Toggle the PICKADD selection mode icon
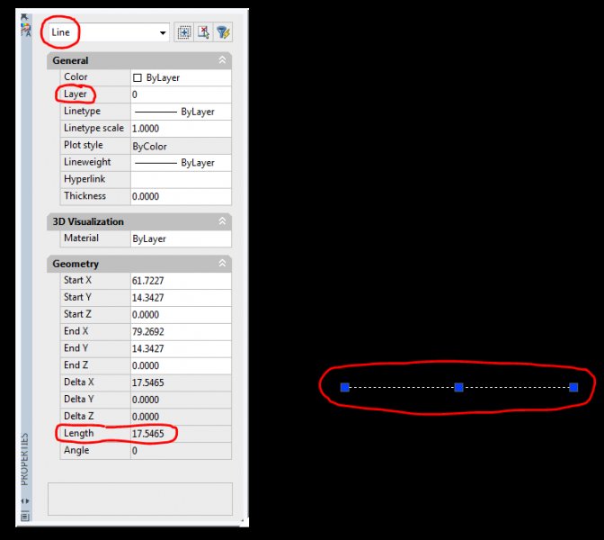 183,32
